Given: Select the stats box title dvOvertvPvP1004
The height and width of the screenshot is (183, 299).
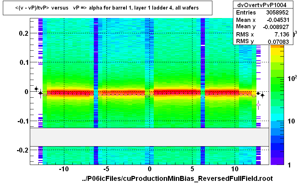Looking at the screenshot, I should tap(262, 5).
